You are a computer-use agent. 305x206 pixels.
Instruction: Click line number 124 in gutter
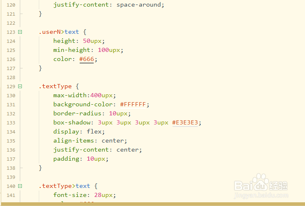(x=11, y=41)
